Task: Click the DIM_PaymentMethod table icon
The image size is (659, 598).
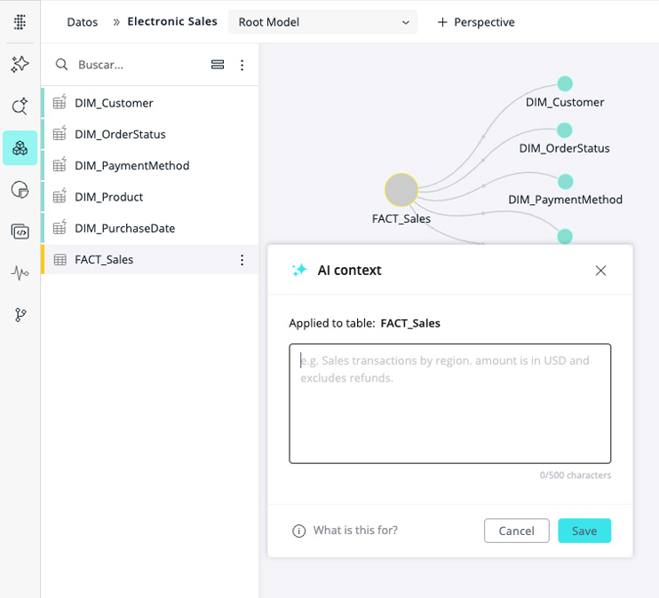Action: [x=60, y=165]
